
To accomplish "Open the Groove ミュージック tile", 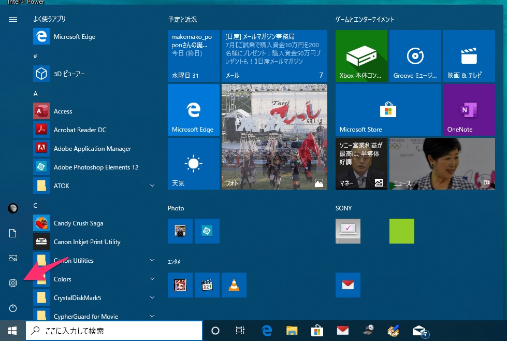I will coord(415,56).
